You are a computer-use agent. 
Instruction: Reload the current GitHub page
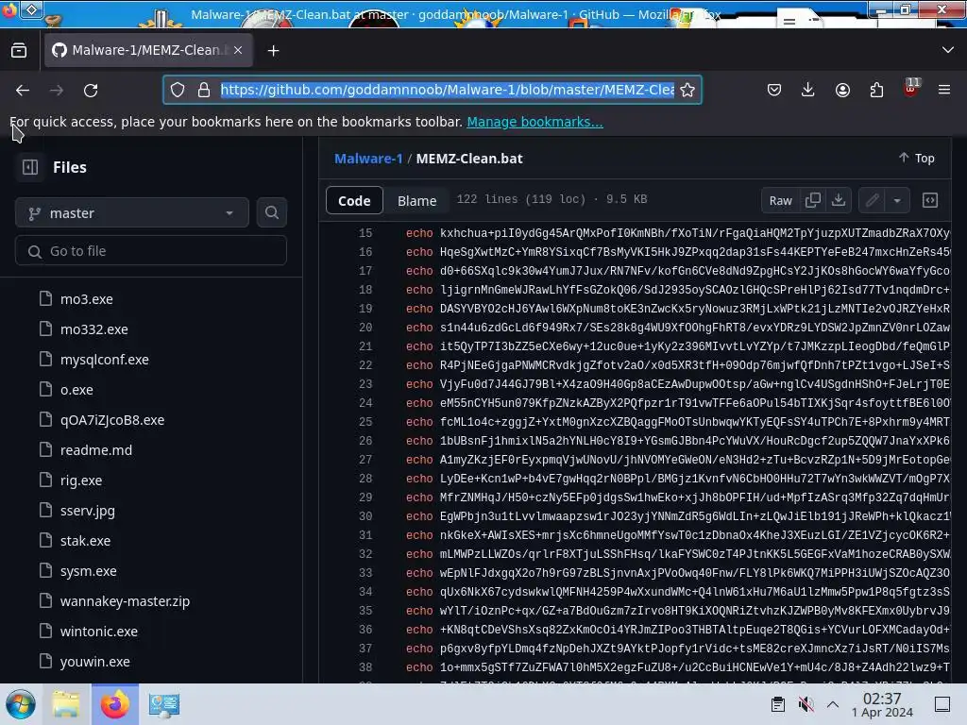click(x=91, y=90)
